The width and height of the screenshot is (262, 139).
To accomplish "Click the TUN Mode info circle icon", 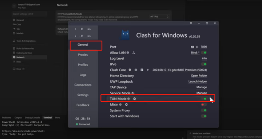I will [128, 99].
